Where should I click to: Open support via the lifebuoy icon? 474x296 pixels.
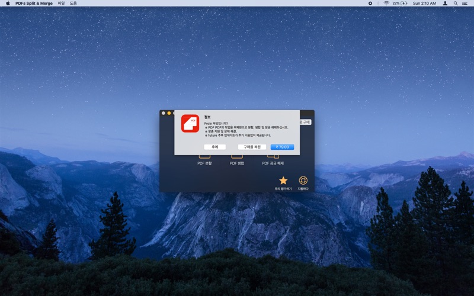[303, 181]
